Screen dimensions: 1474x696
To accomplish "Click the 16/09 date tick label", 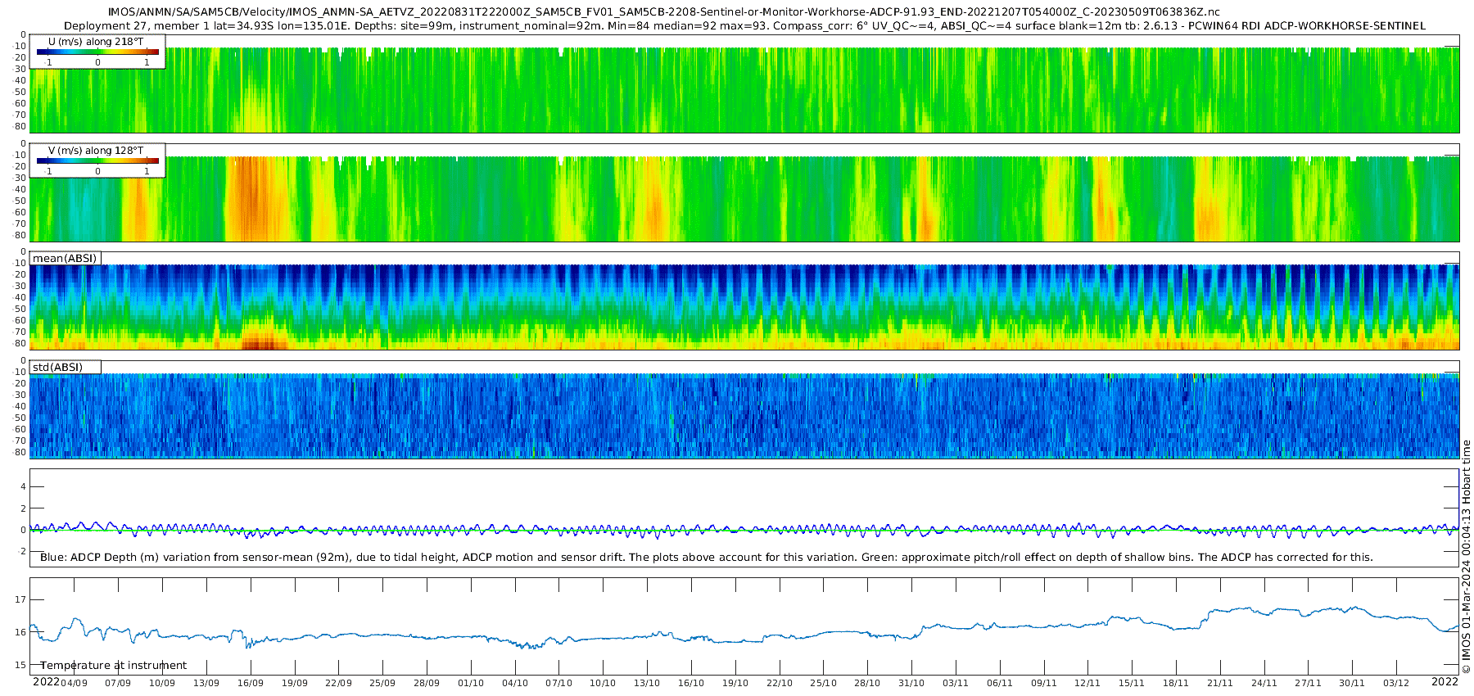I will pyautogui.click(x=250, y=683).
